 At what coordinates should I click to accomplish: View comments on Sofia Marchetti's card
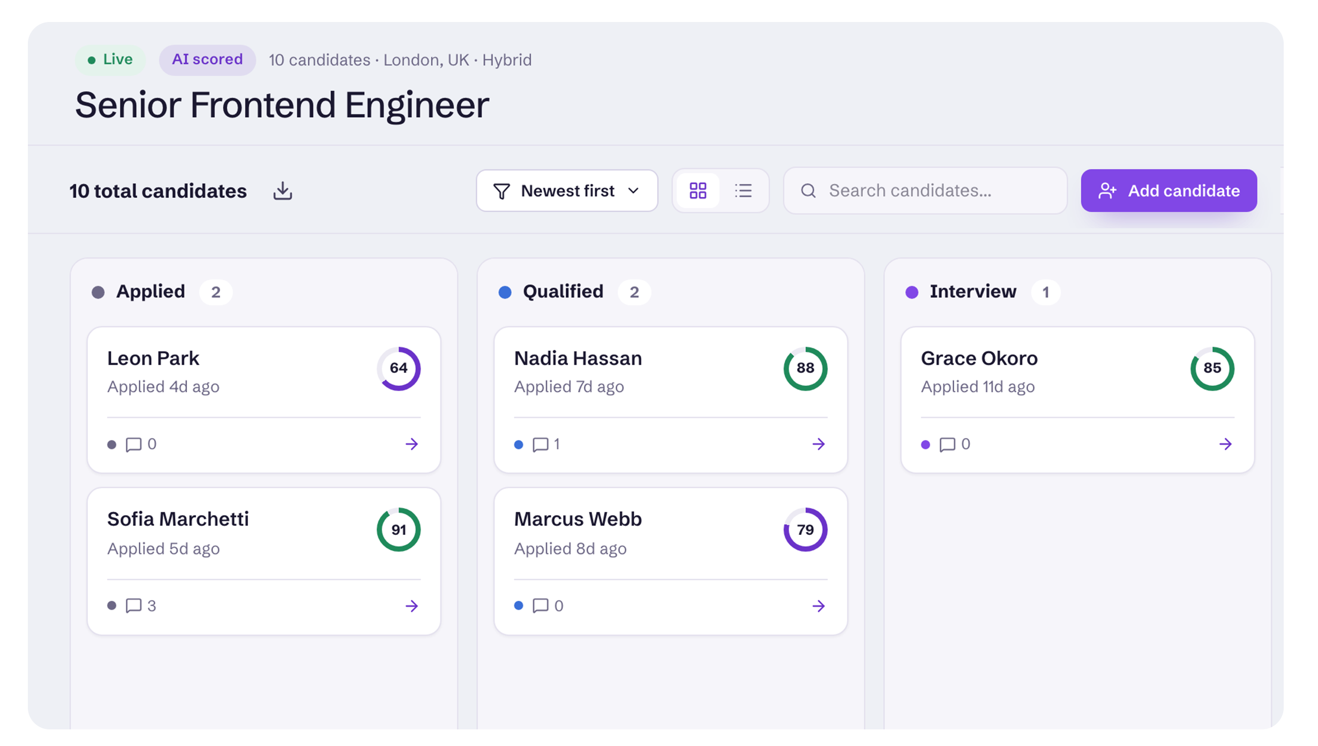[x=141, y=606]
